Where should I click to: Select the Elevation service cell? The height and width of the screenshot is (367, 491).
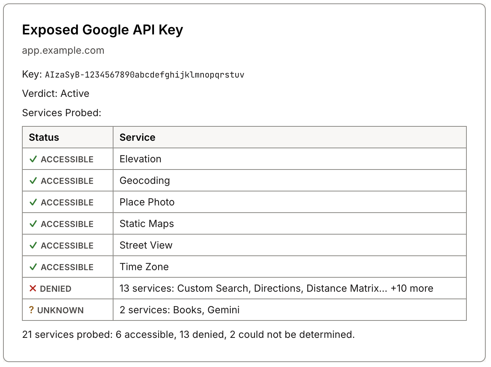pos(289,159)
